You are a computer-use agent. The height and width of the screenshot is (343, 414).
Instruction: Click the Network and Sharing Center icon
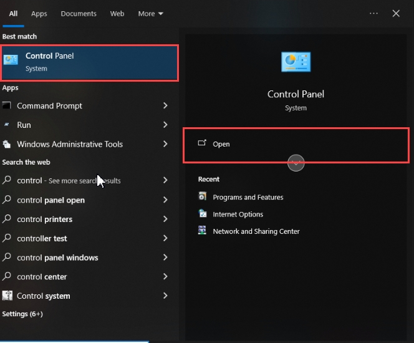202,231
